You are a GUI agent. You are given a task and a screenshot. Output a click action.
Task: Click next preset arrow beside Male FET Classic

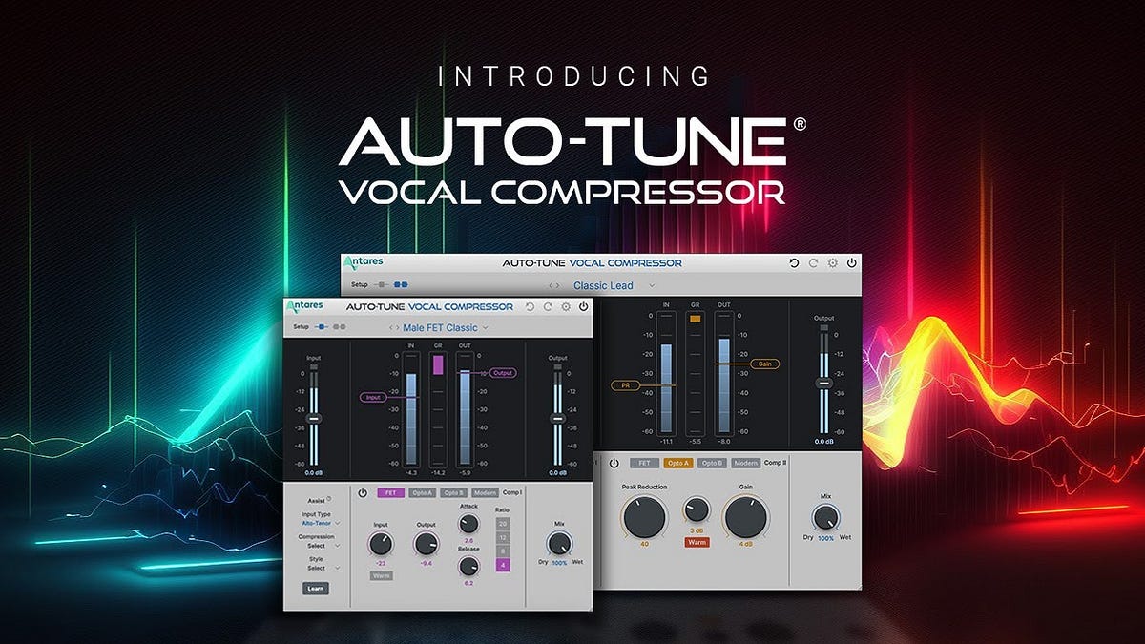pos(398,328)
